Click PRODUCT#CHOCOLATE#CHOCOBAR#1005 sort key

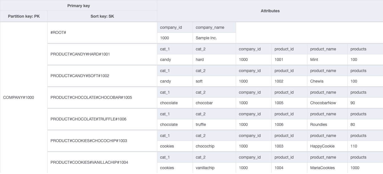point(102,98)
